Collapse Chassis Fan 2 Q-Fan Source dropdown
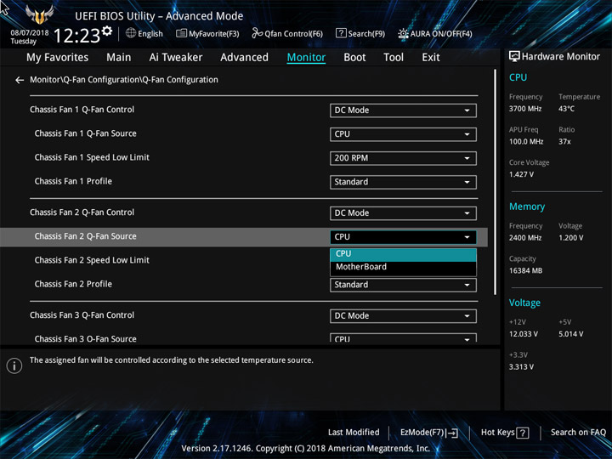Viewport: 612px width, 459px height. [403, 237]
